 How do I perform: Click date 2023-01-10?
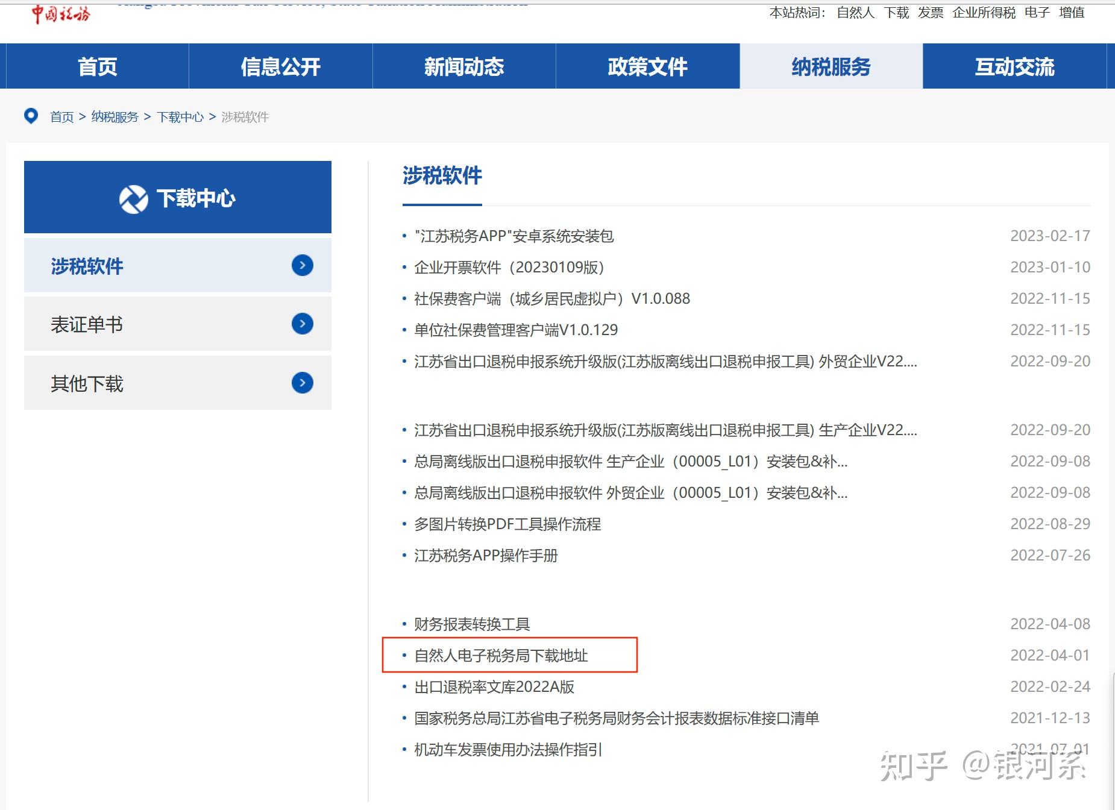[x=1050, y=267]
